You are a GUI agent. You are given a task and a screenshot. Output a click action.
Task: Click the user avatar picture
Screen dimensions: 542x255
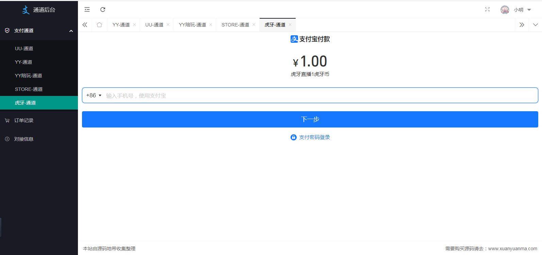click(x=505, y=10)
